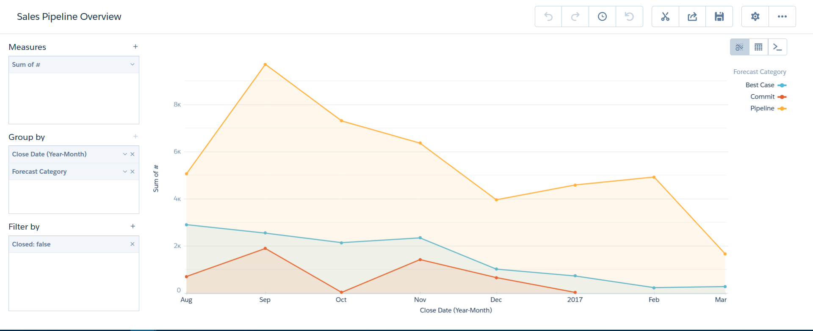Switch to table mode view
Image resolution: width=813 pixels, height=331 pixels.
[758, 47]
